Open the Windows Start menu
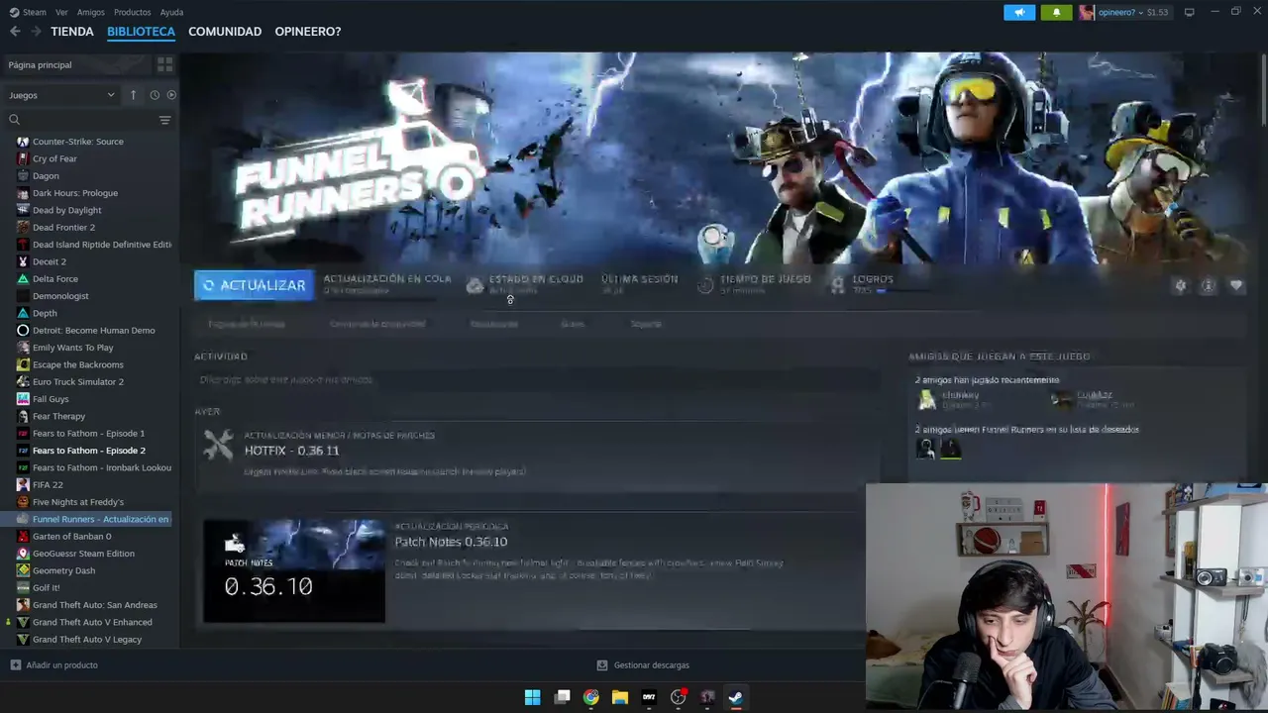This screenshot has height=713, width=1268. point(533,697)
